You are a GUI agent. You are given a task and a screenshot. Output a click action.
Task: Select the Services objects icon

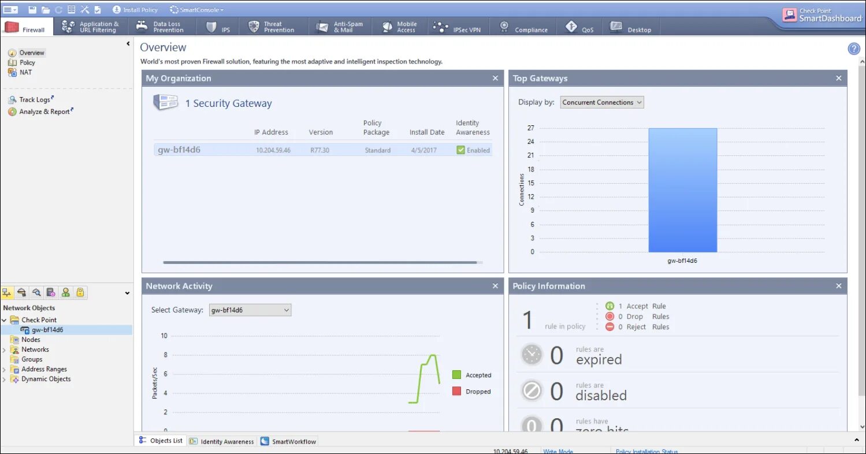click(22, 292)
